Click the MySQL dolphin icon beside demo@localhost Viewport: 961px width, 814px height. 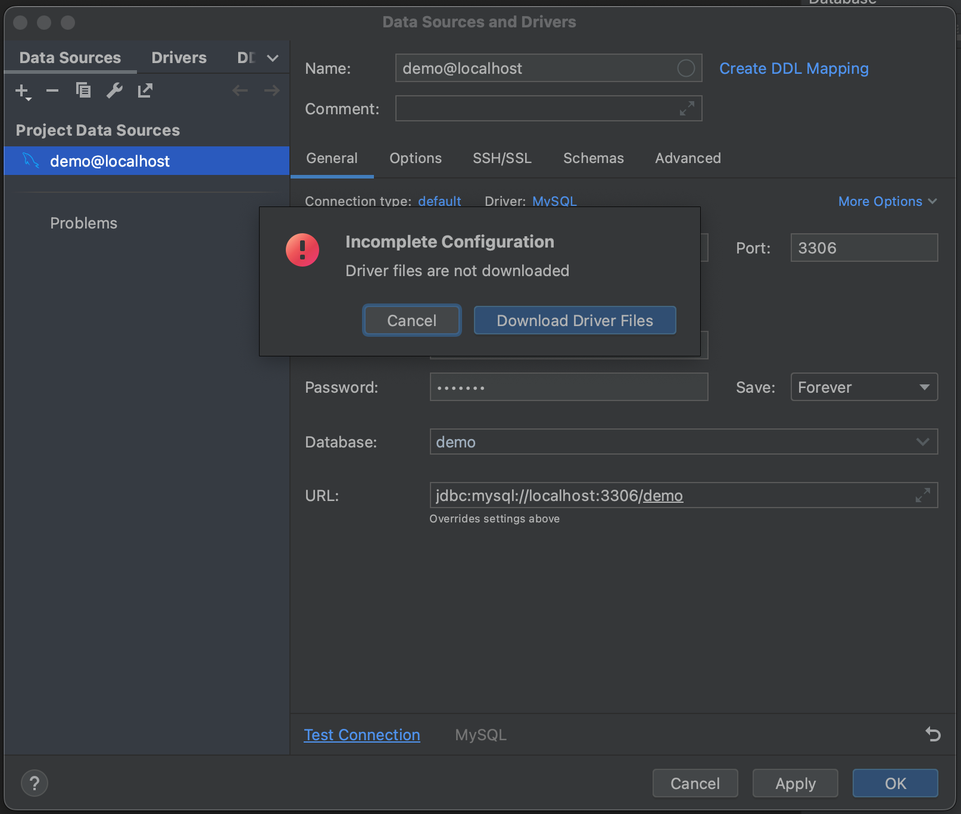[31, 161]
